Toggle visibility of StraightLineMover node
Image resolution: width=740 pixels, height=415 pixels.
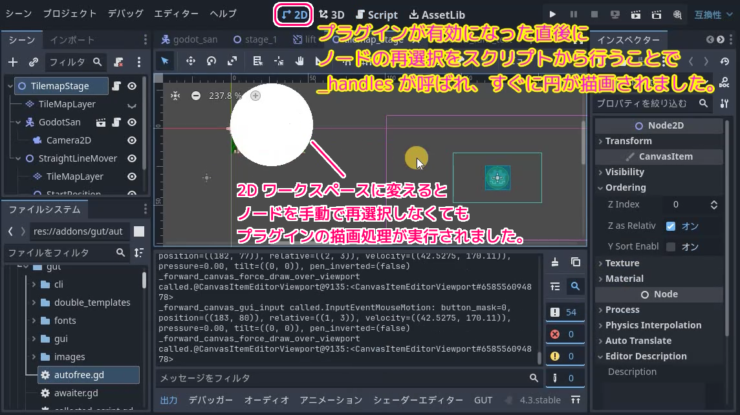[132, 158]
